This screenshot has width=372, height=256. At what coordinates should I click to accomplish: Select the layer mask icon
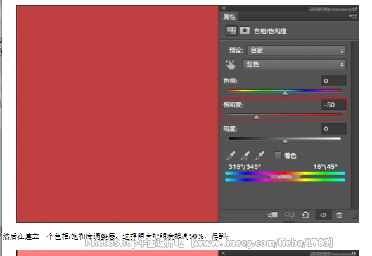[x=245, y=31]
